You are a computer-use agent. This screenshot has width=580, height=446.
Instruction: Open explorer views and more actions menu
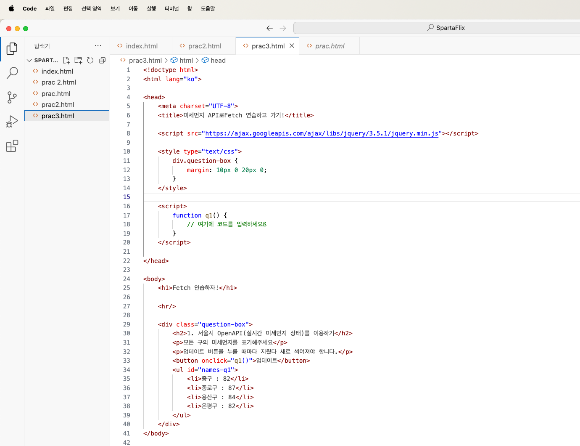point(98,46)
